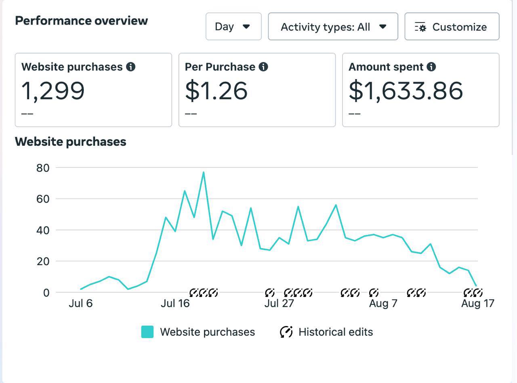Click the Customize button

click(x=452, y=27)
